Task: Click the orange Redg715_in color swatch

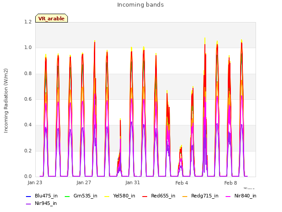Action: [185, 196]
